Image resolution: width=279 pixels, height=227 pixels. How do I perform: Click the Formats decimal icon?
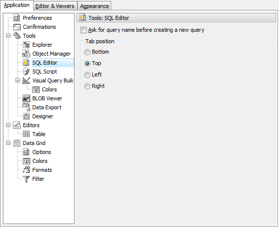[26, 170]
